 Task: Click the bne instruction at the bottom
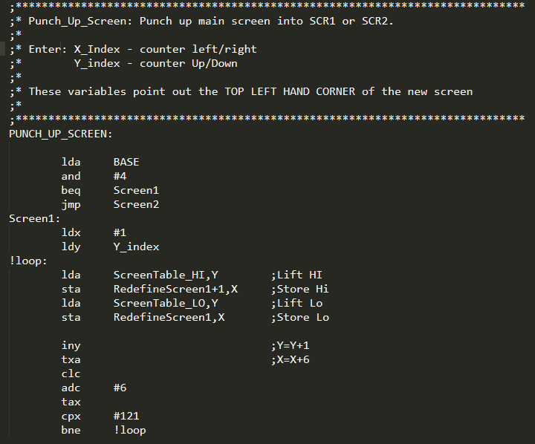pos(71,430)
